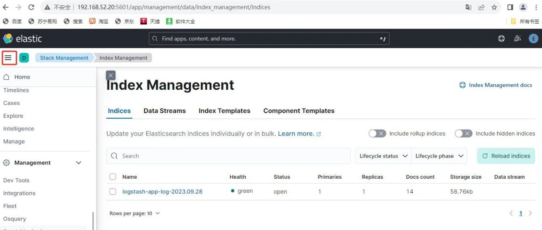The width and height of the screenshot is (542, 230).
Task: Check the select-all indices checkbox
Action: click(113, 177)
